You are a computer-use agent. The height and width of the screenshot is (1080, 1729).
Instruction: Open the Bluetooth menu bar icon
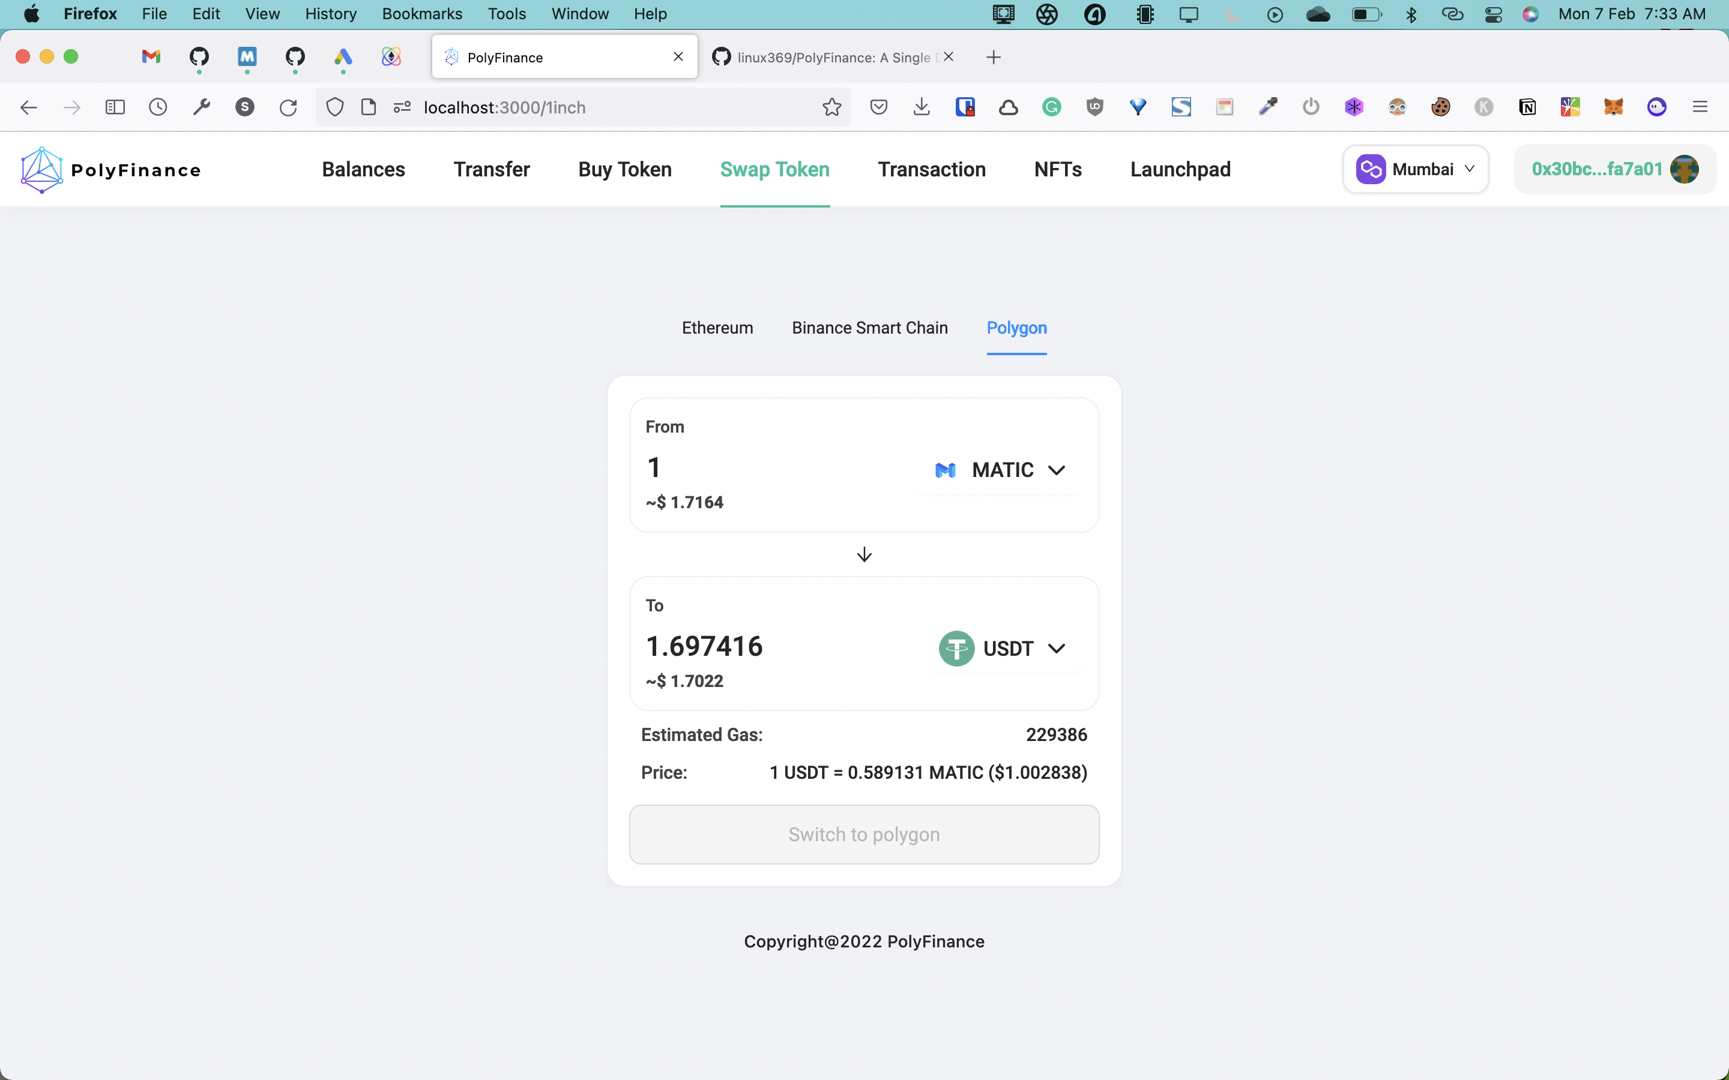[x=1411, y=14]
